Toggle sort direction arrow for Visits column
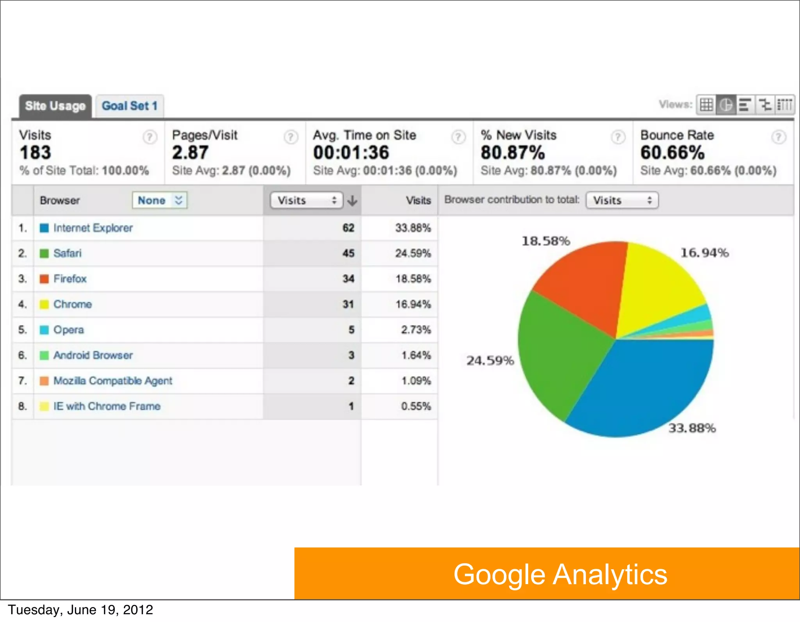Screen dimensions: 800x622 (x=352, y=200)
